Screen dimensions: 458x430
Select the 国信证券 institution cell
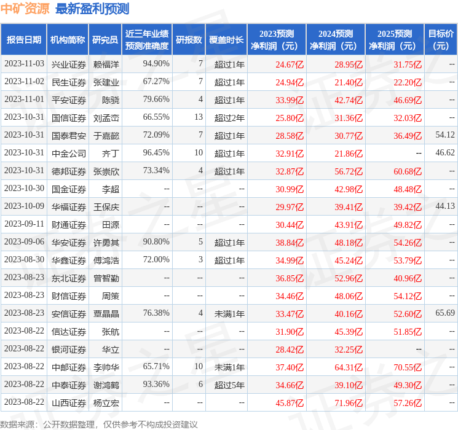pos(69,118)
